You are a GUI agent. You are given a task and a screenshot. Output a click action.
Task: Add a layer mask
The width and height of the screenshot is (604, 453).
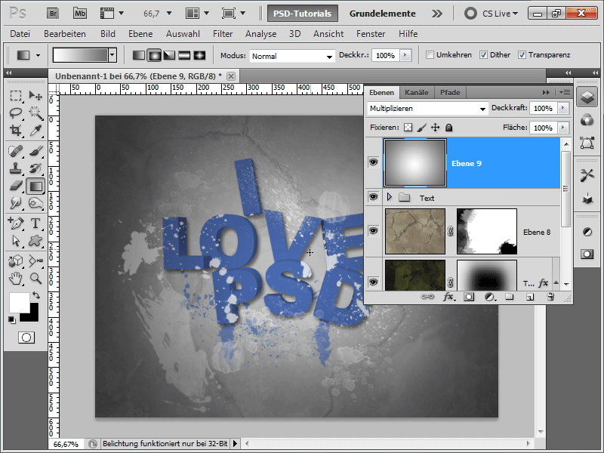(x=468, y=297)
